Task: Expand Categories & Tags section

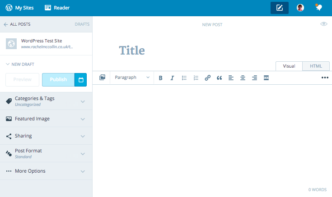Action: [46, 101]
